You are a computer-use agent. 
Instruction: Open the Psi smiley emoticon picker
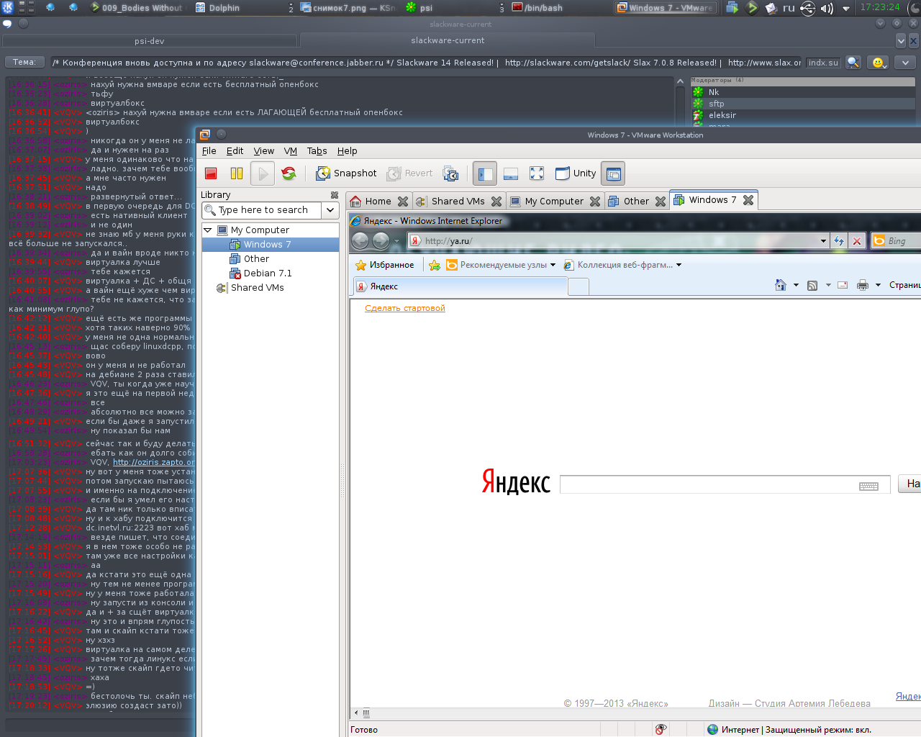878,63
